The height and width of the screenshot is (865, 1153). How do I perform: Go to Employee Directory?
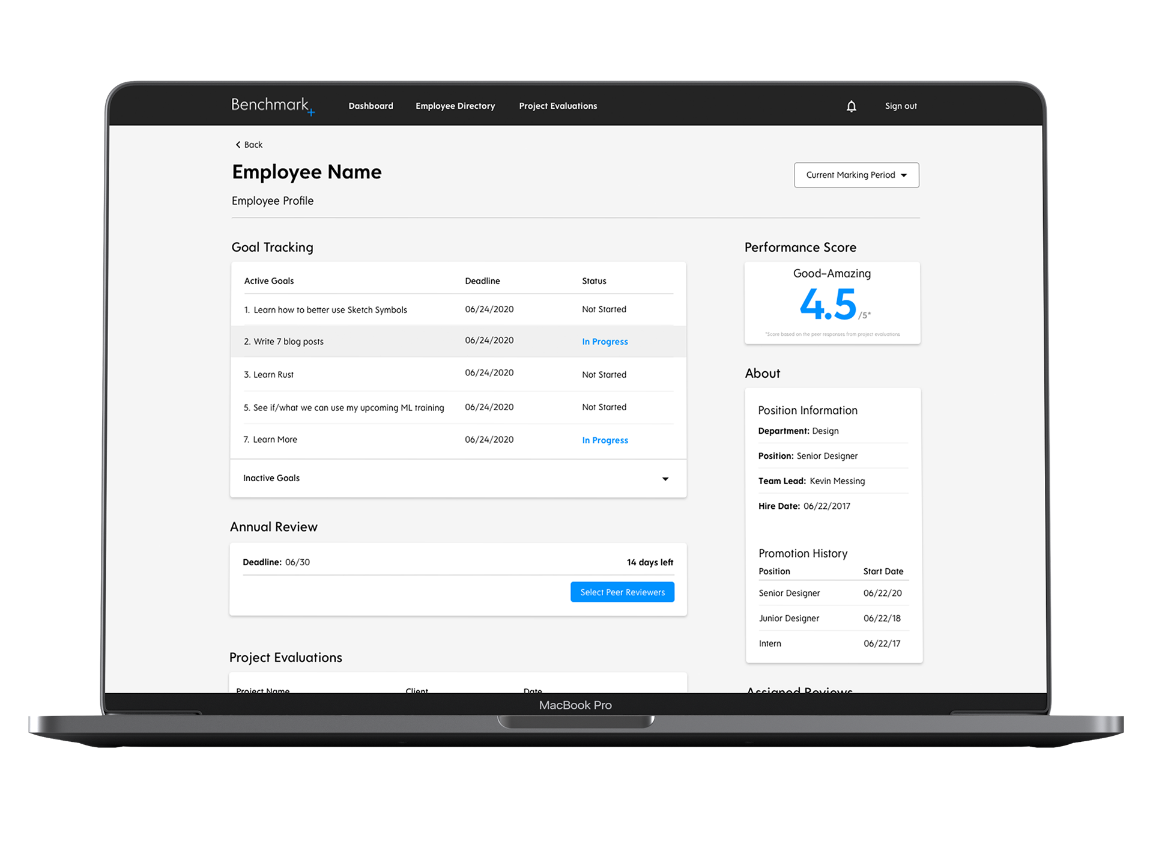[x=455, y=106]
